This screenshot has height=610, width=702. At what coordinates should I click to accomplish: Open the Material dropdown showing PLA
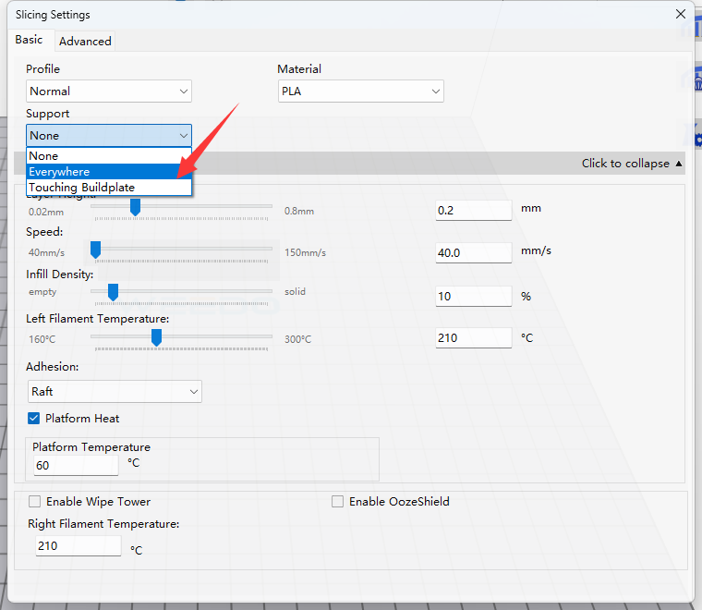(360, 91)
